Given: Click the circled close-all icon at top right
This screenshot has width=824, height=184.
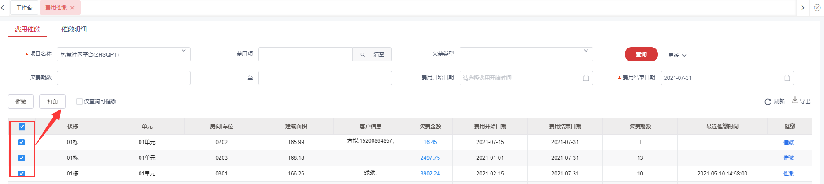Looking at the screenshot, I should pos(817,8).
